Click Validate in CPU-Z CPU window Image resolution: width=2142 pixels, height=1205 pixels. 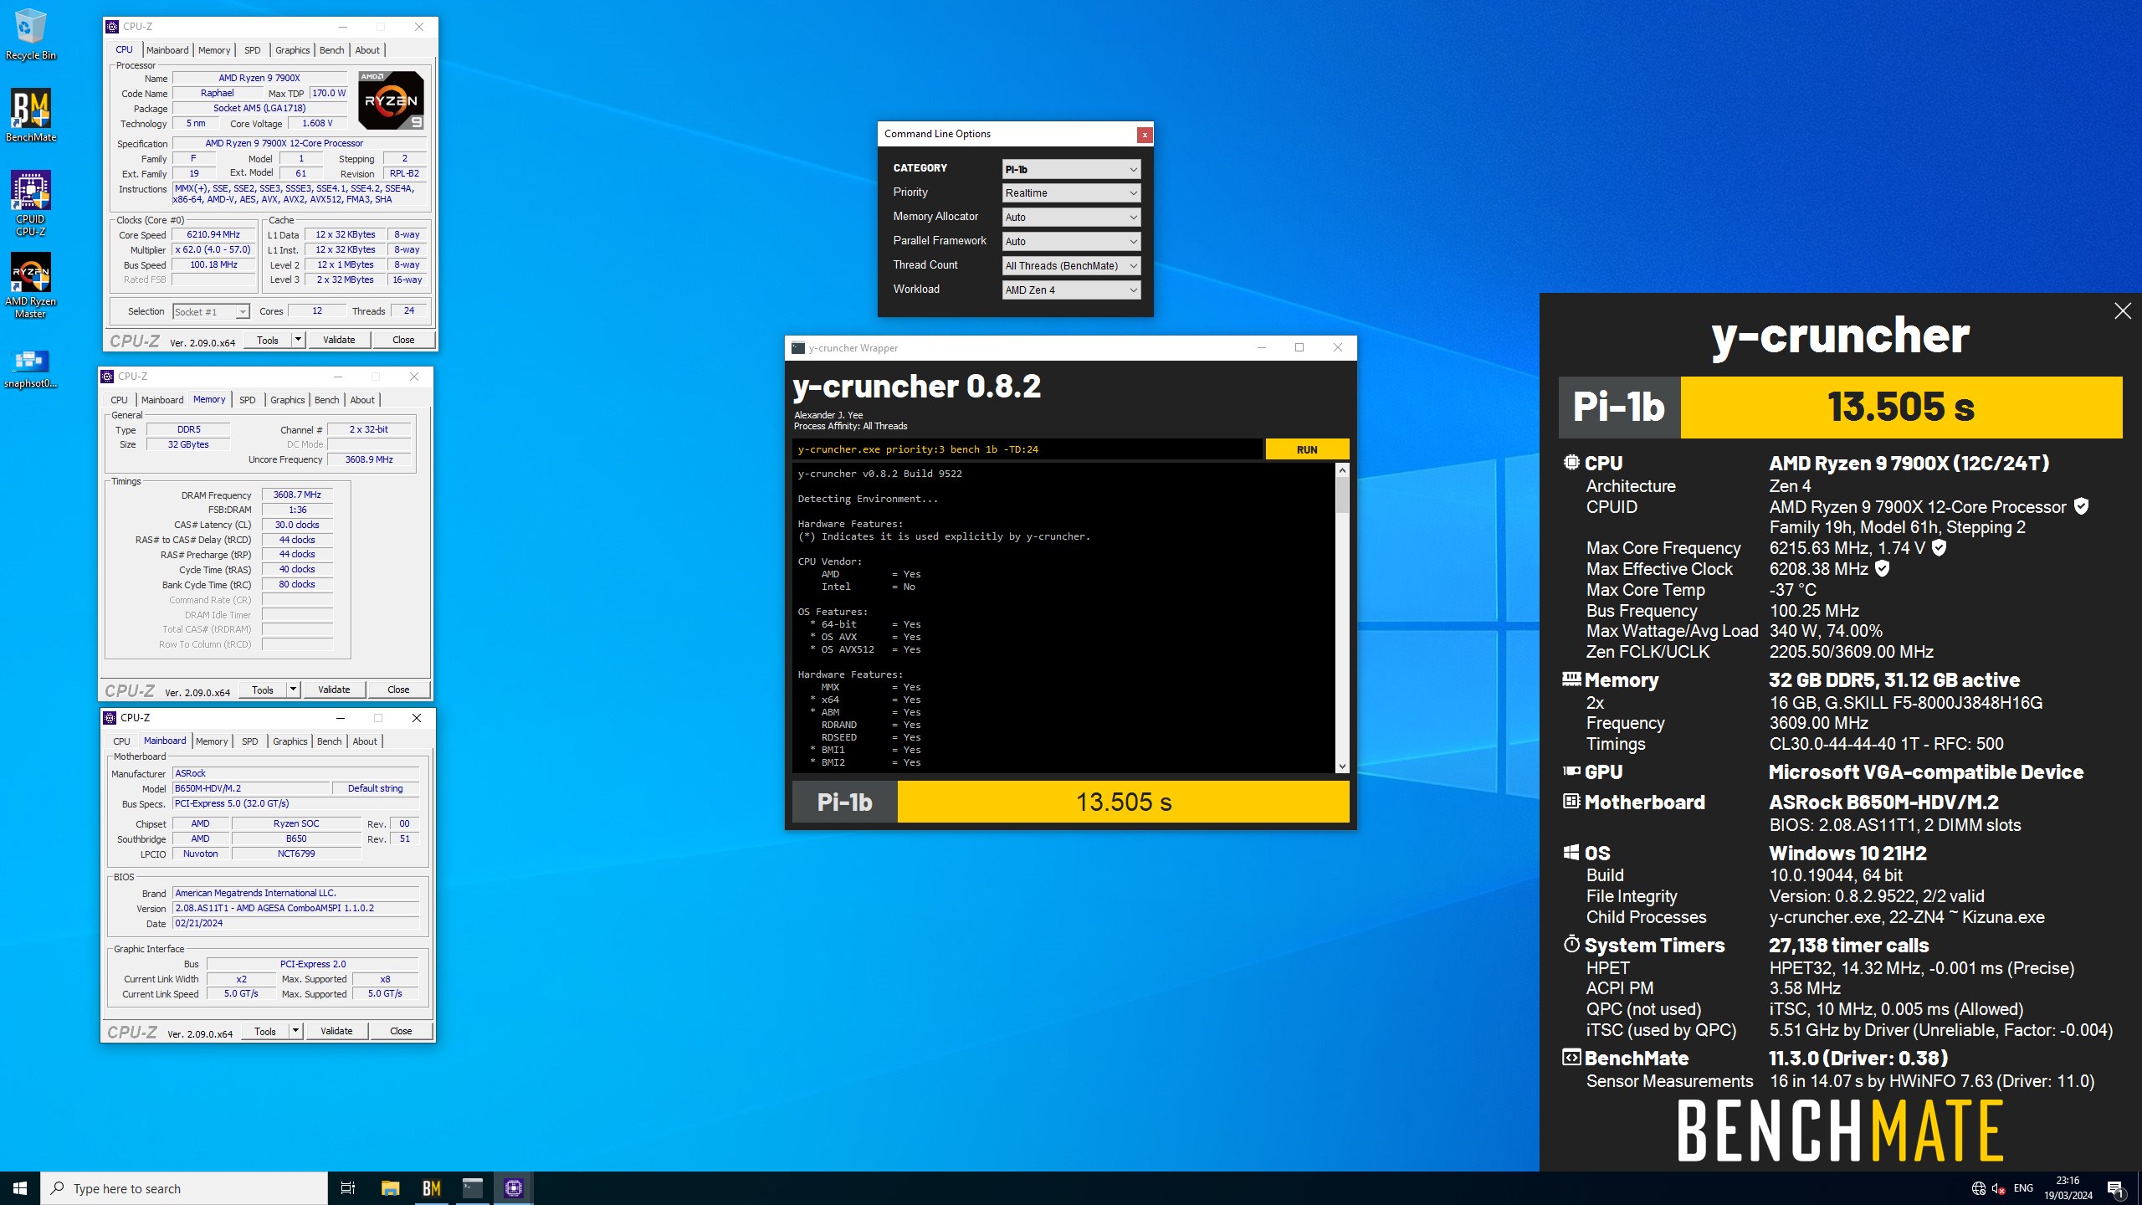(339, 340)
